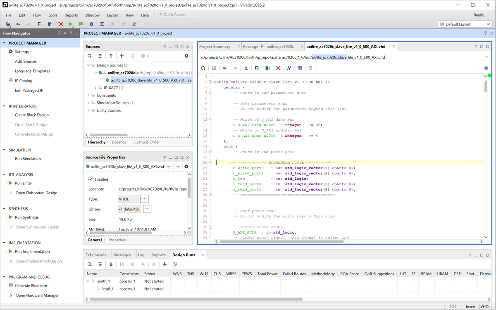Click the Run Synthesis green arrow icon

click(x=11, y=217)
